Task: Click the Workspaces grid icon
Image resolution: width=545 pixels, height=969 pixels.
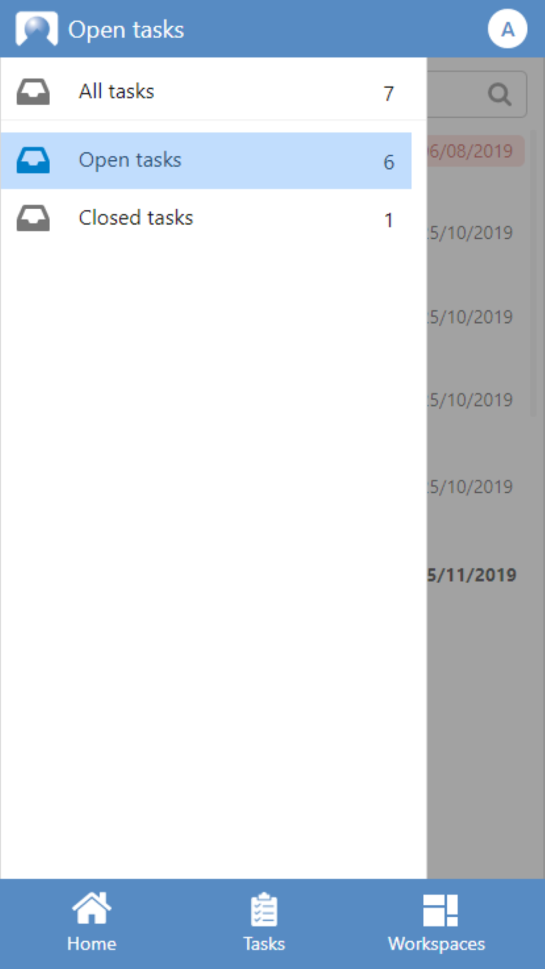Action: (x=440, y=910)
